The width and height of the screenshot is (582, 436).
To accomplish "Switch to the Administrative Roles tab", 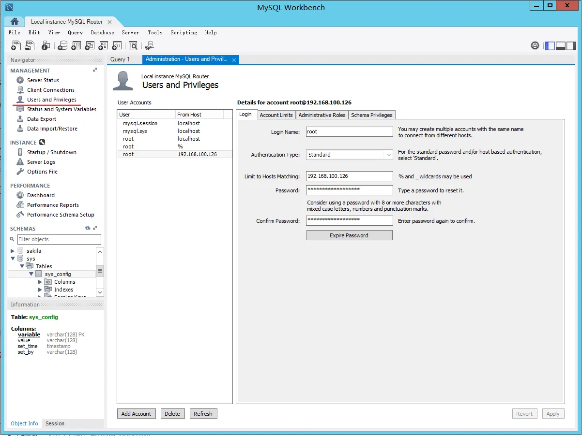I will tap(322, 115).
